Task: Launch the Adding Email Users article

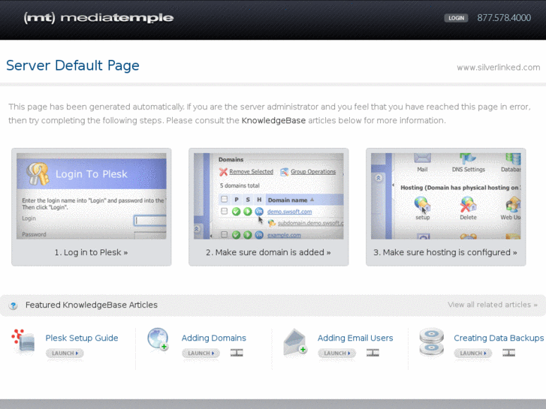Action: pyautogui.click(x=336, y=353)
